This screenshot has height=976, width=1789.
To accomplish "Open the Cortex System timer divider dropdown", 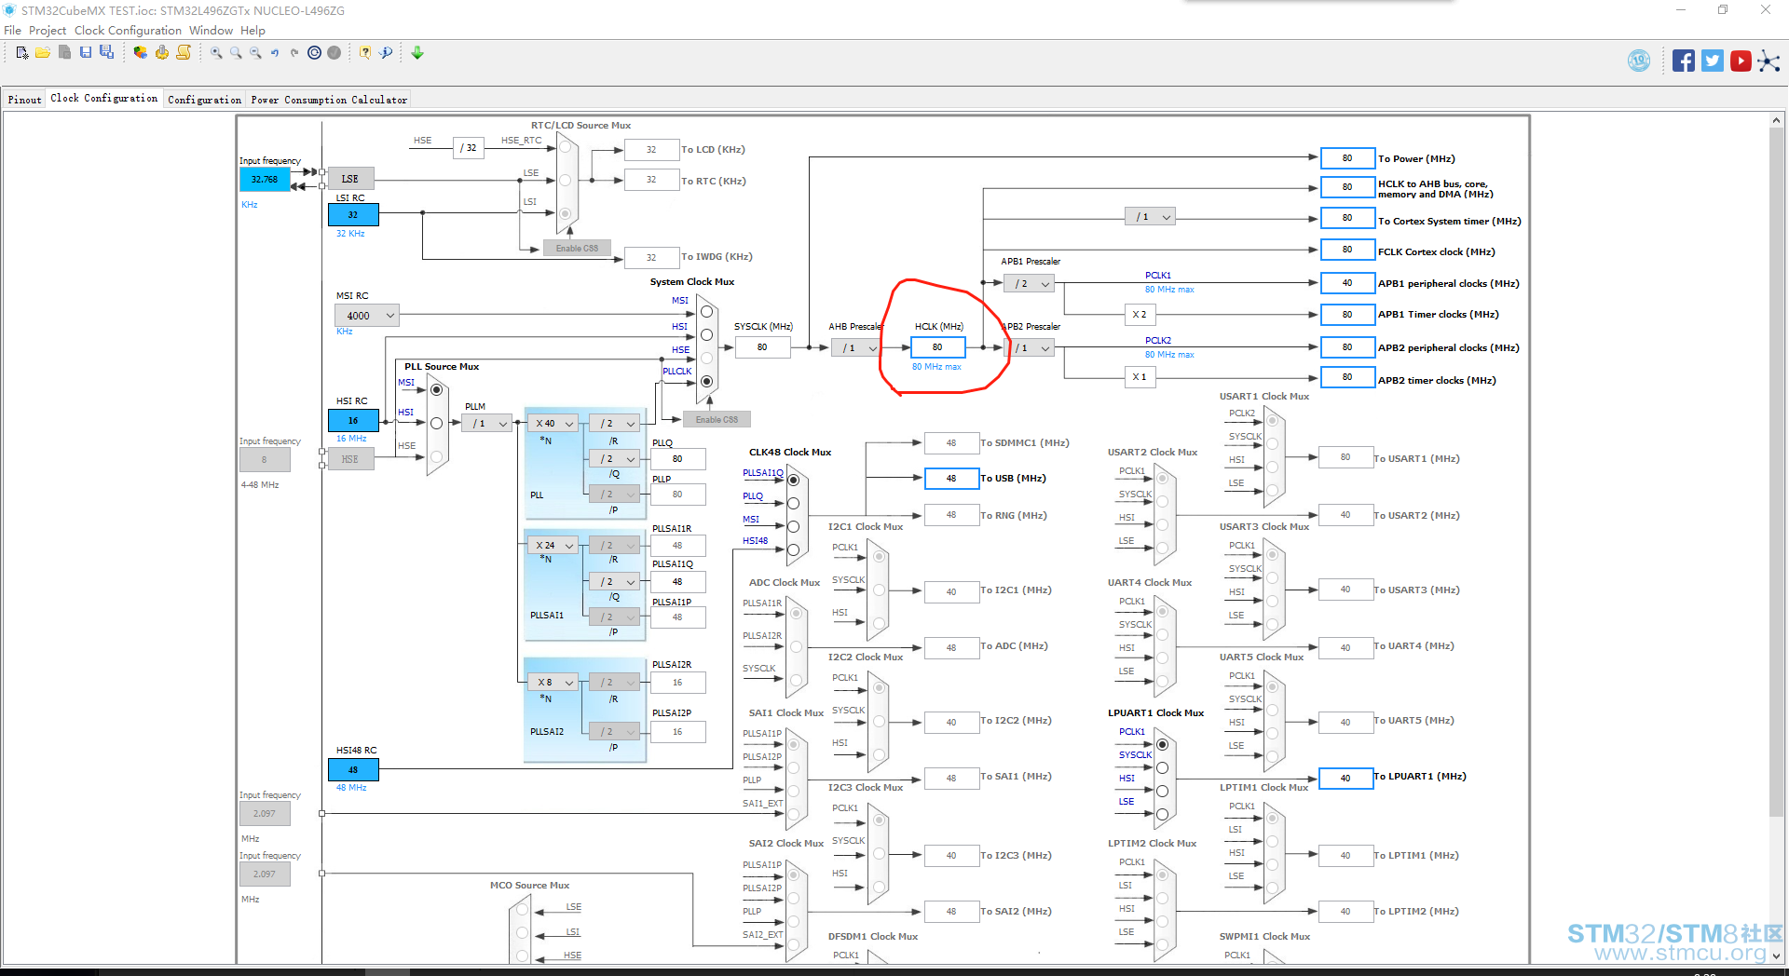I will (x=1150, y=217).
